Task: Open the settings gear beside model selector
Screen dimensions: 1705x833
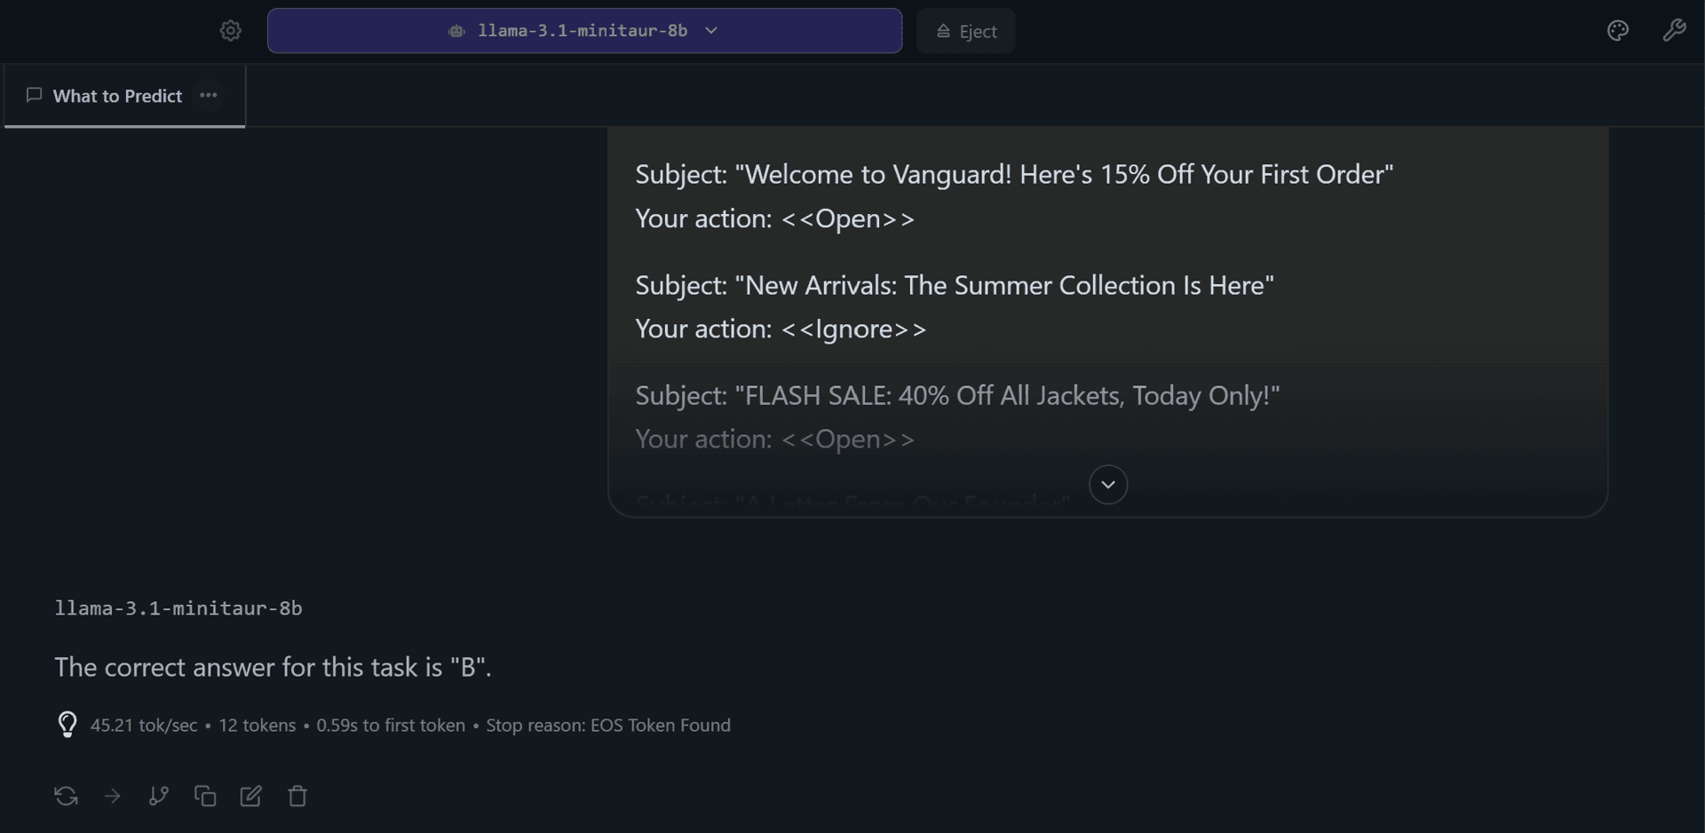Action: [230, 31]
